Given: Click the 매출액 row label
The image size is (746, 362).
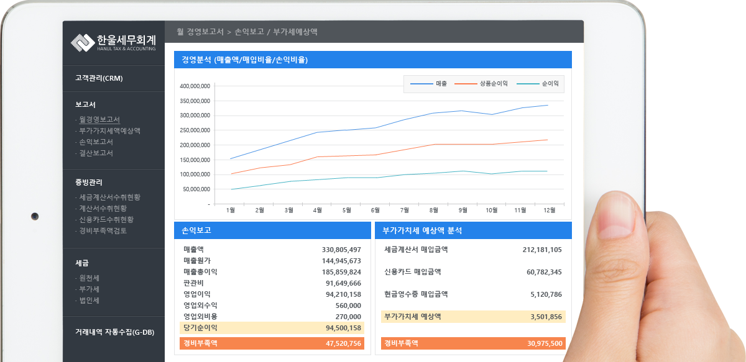Looking at the screenshot, I should [x=193, y=250].
